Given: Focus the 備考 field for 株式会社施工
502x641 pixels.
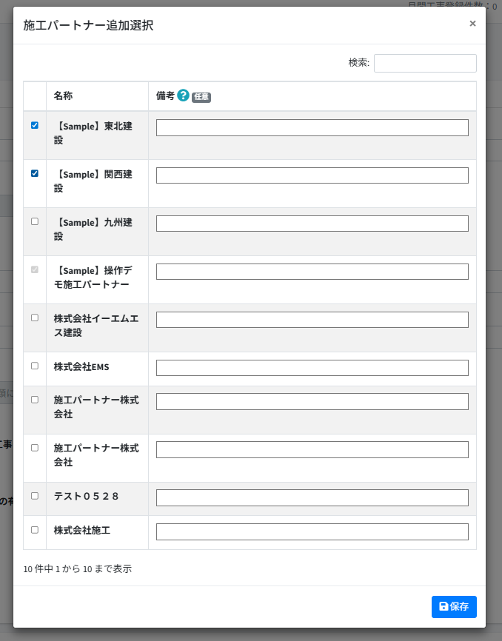Looking at the screenshot, I should coord(312,531).
